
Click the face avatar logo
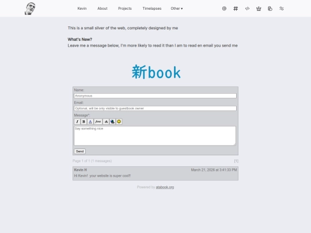[x=30, y=9]
